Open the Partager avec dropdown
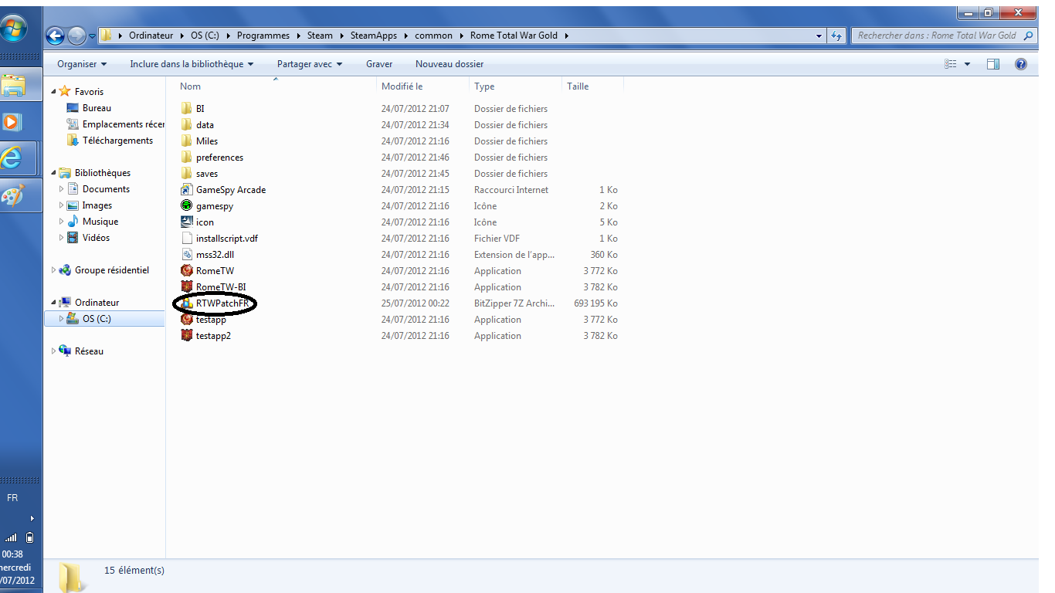The image size is (1055, 593). [309, 64]
